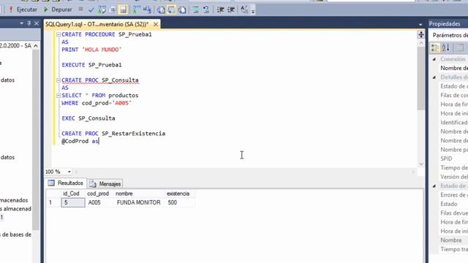Click editor vertical scrollbar up arrow
The image size is (468, 263).
(421, 43)
